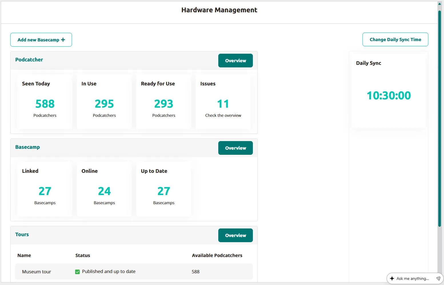
Task: Click the Linked label
Action: pyautogui.click(x=30, y=171)
